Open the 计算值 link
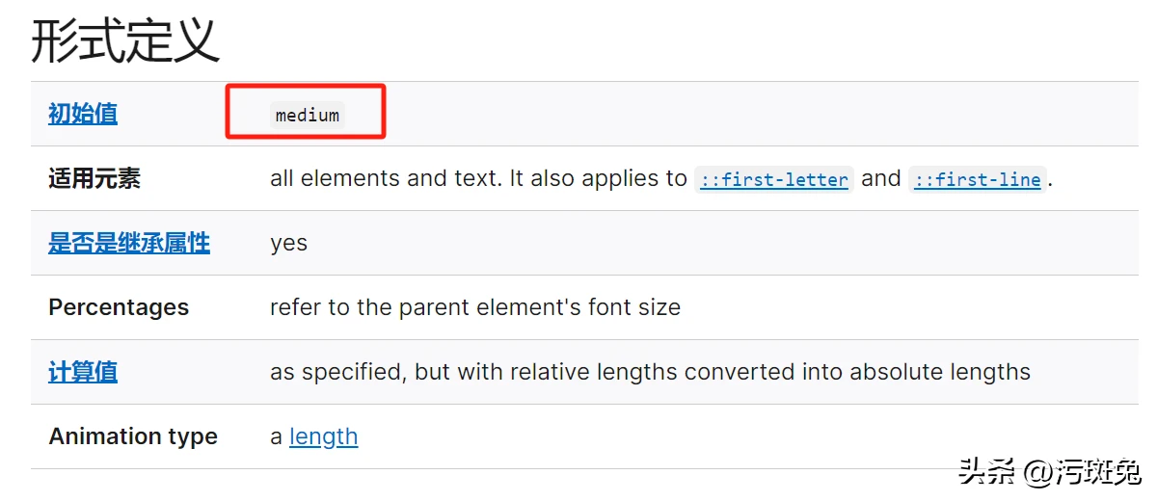 pos(83,372)
